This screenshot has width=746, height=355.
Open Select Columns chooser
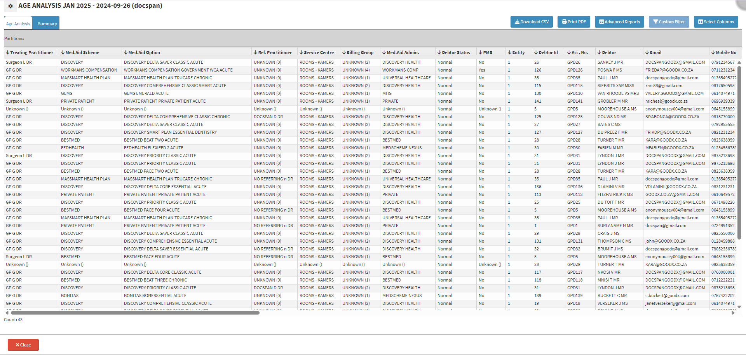click(x=716, y=22)
